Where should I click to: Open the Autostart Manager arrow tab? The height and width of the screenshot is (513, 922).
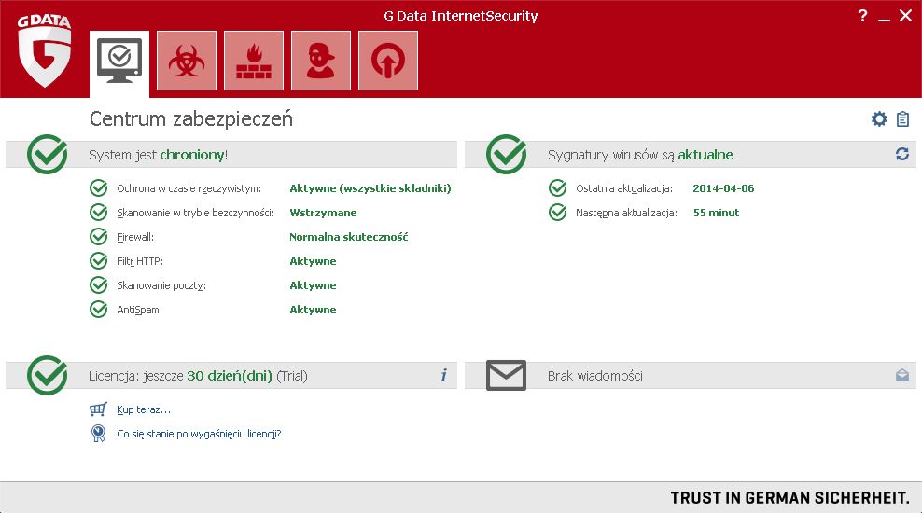pyautogui.click(x=388, y=61)
